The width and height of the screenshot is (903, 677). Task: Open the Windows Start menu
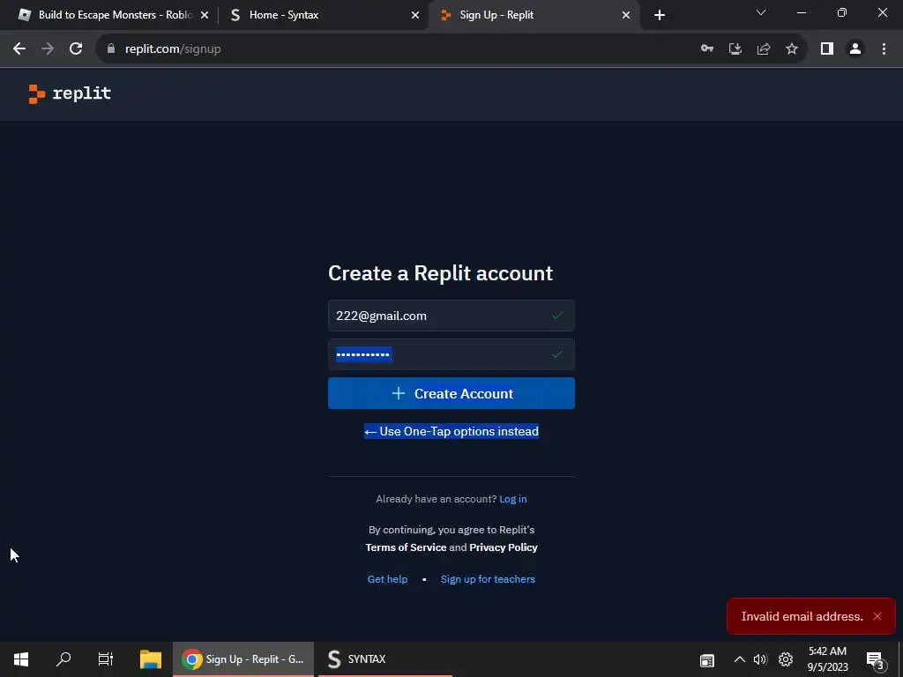tap(21, 659)
